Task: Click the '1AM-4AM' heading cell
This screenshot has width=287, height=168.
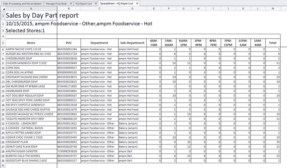Action: [x=258, y=43]
